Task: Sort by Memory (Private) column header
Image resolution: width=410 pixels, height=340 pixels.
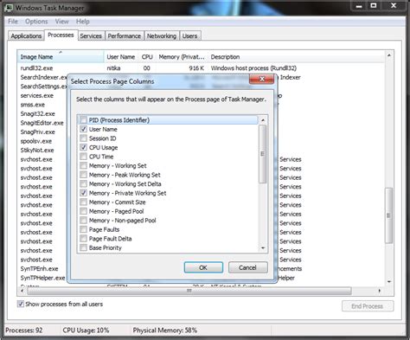Action: [x=182, y=57]
